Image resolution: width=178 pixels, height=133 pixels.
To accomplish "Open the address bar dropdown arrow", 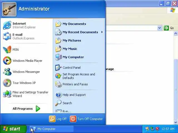I will click(x=159, y=28).
